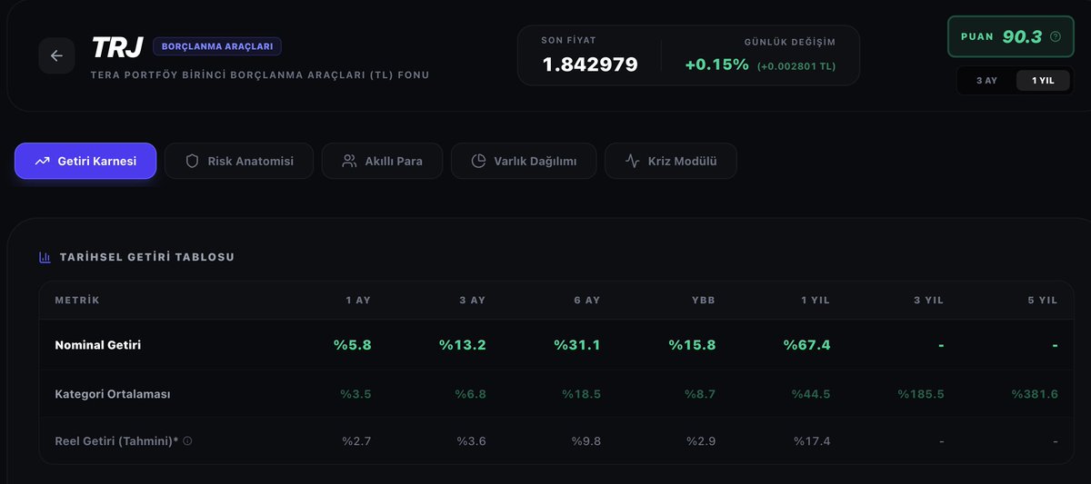This screenshot has height=484, width=1091.
Task: Open the Kriz Modülü tab
Action: click(671, 161)
